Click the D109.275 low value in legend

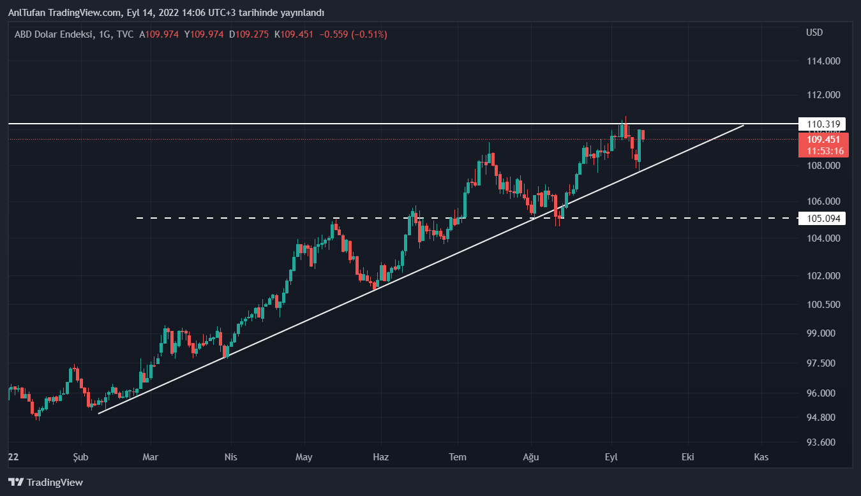click(x=249, y=34)
